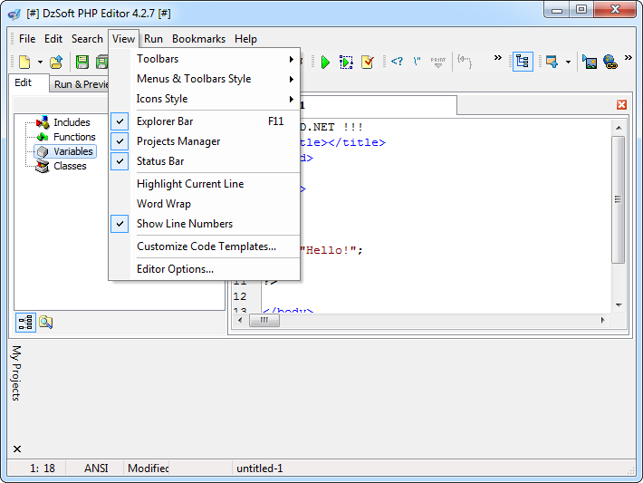Viewport: 643px width, 483px height.
Task: Click the New file toolbar icon
Action: pos(24,63)
